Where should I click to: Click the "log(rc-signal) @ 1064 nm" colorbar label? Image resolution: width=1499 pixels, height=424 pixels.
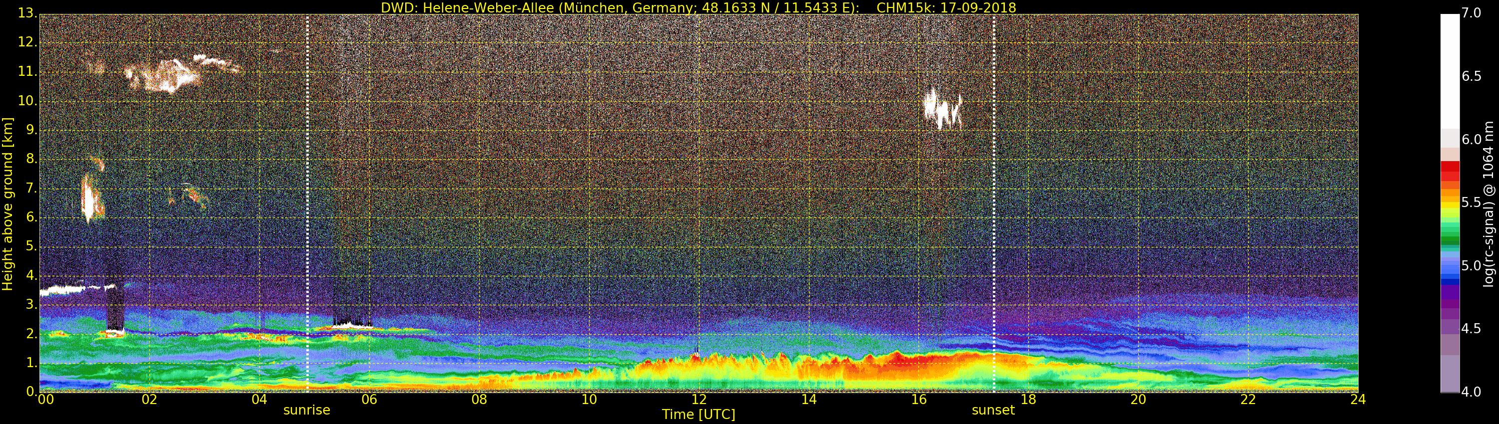click(x=1489, y=204)
